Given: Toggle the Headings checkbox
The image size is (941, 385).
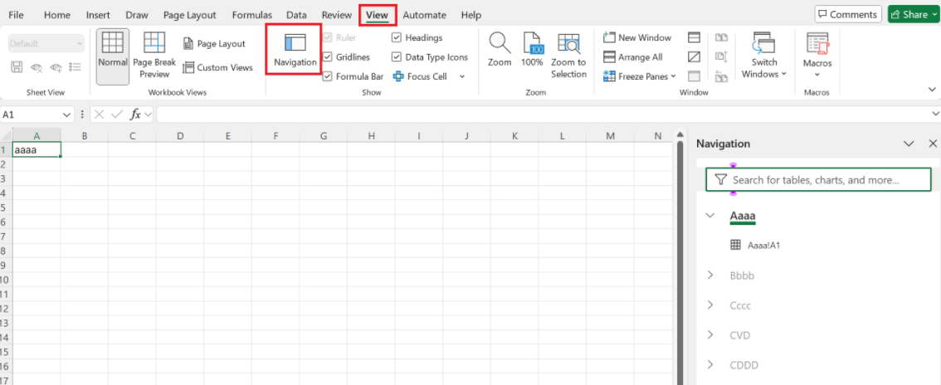Looking at the screenshot, I should [x=397, y=38].
